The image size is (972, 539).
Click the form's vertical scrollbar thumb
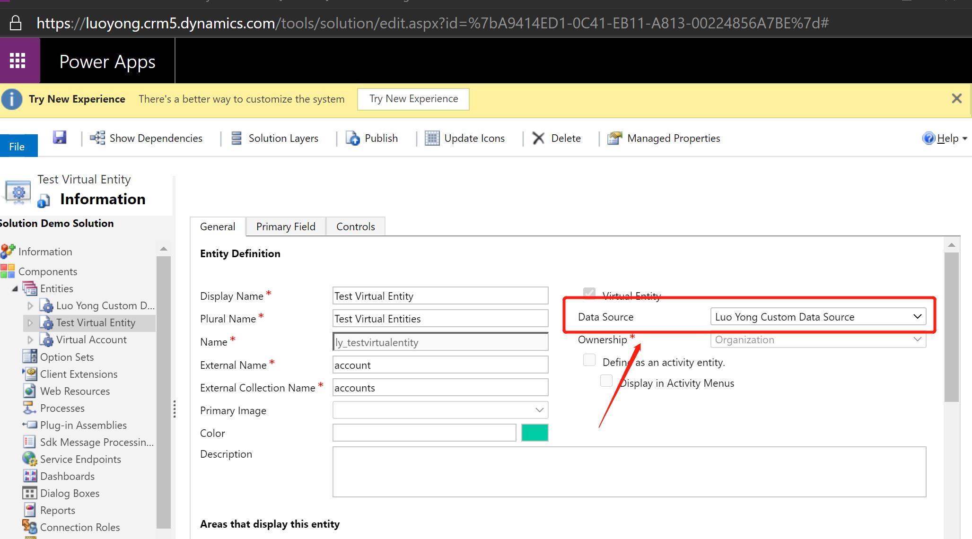click(952, 327)
